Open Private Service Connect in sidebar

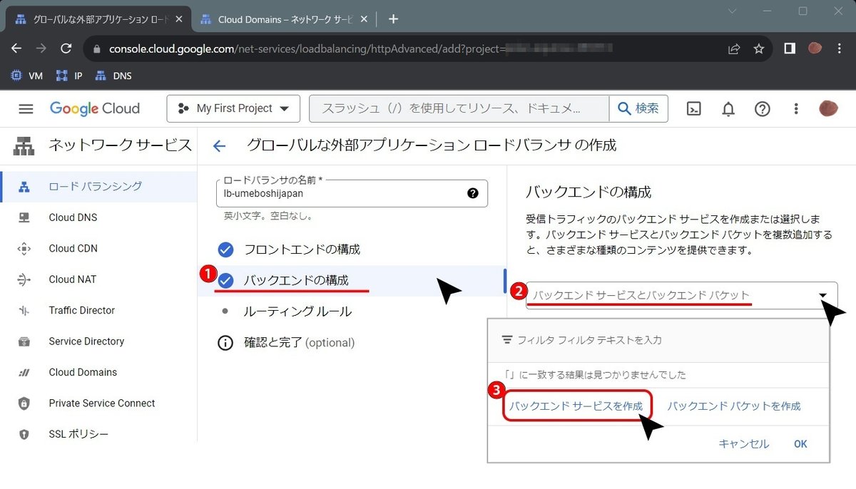pyautogui.click(x=98, y=403)
